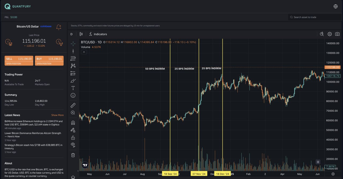Click Show More in Latest News
Screen dimensions: 343x179
click(57, 115)
